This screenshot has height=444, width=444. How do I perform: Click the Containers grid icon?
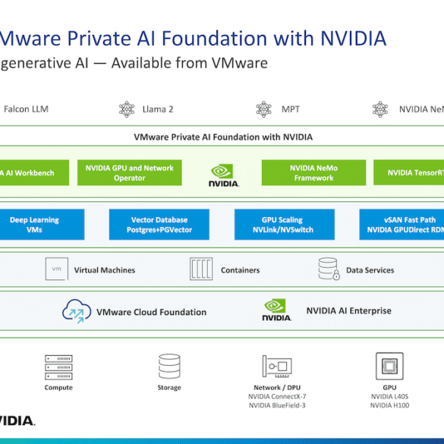pyautogui.click(x=201, y=269)
